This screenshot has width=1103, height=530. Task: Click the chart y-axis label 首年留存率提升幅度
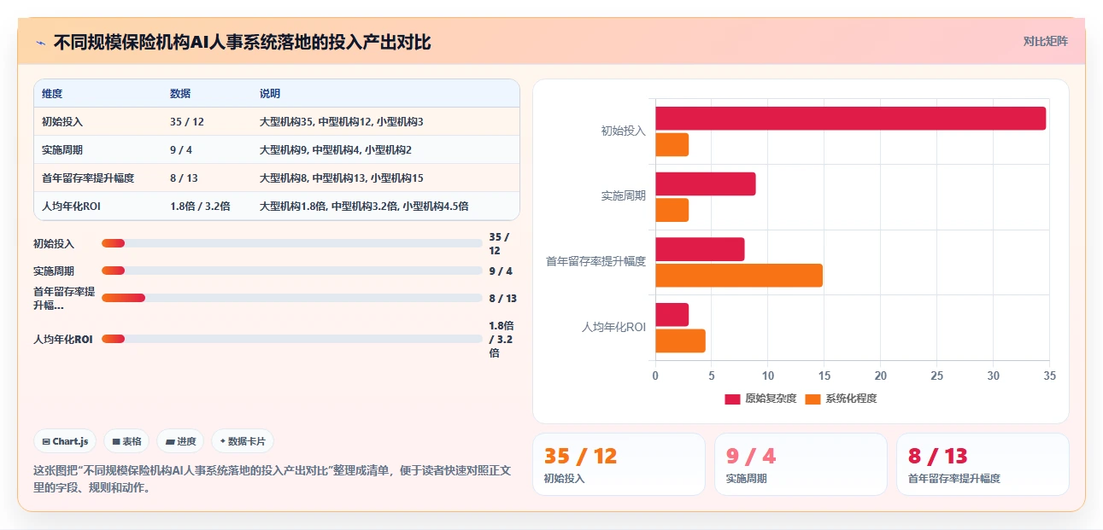click(596, 261)
